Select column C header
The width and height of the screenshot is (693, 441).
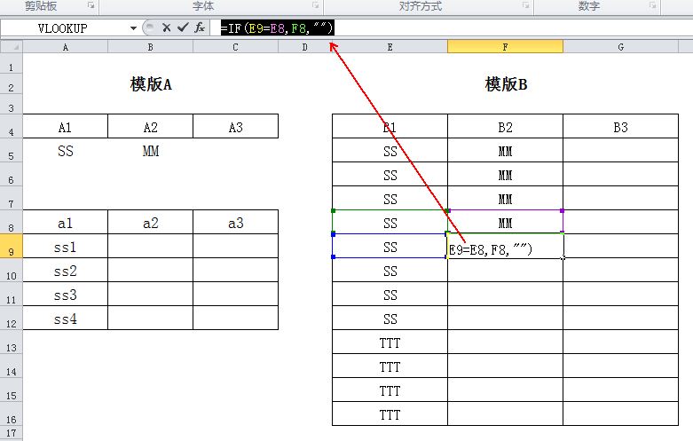point(235,47)
